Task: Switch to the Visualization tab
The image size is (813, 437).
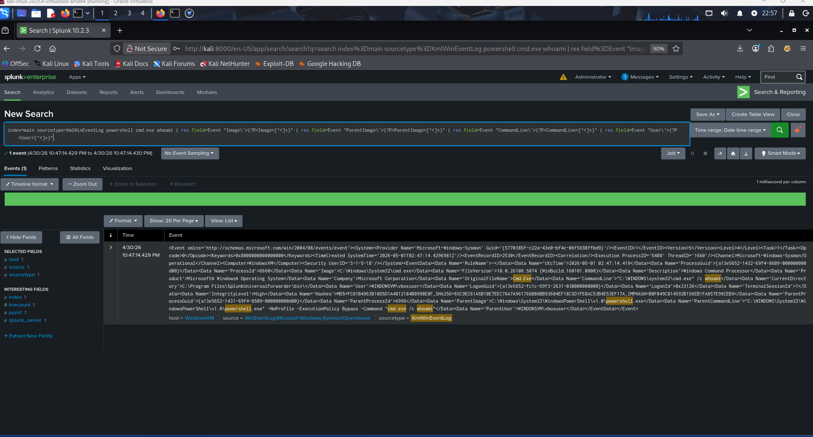Action: tap(117, 168)
